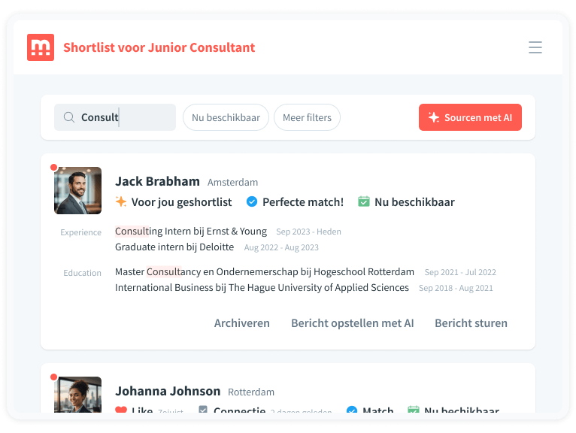Toggle the 'Nu beschikbaar' filter chip
The image size is (576, 433).
(226, 117)
